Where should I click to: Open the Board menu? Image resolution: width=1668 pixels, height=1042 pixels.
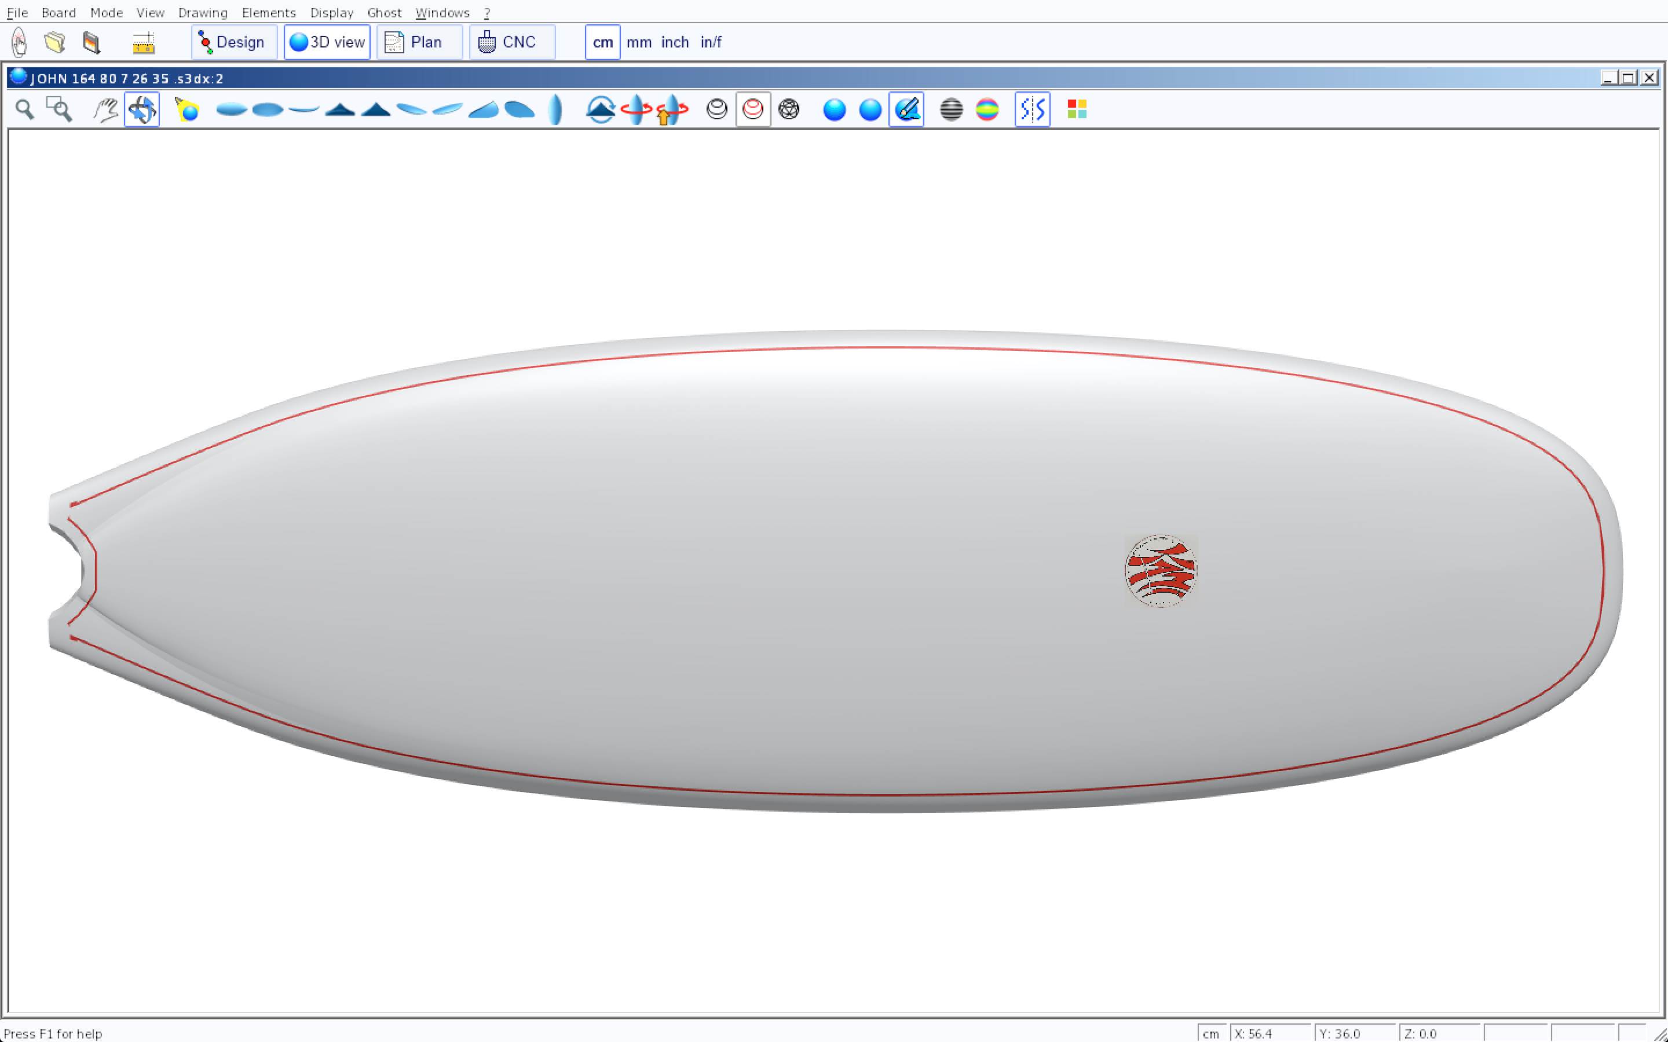[x=58, y=12]
